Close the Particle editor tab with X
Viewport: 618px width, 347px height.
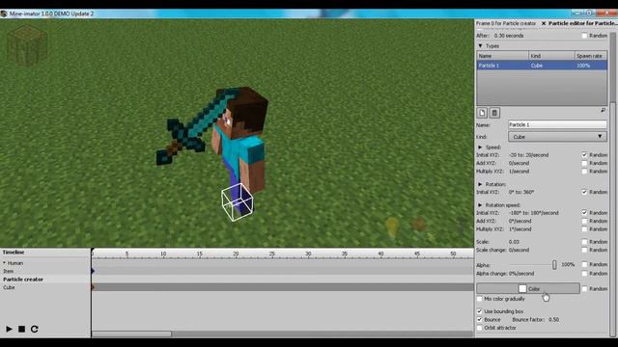544,23
